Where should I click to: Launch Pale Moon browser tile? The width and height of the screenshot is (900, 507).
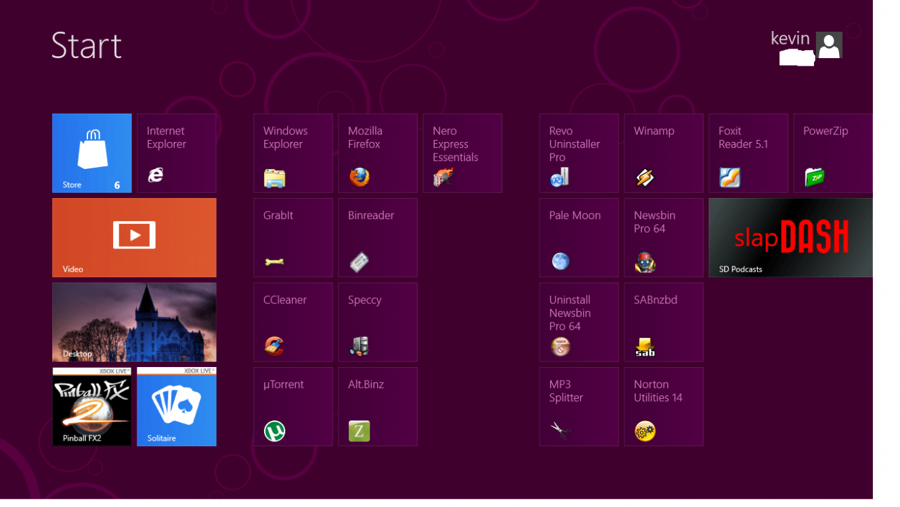[578, 237]
